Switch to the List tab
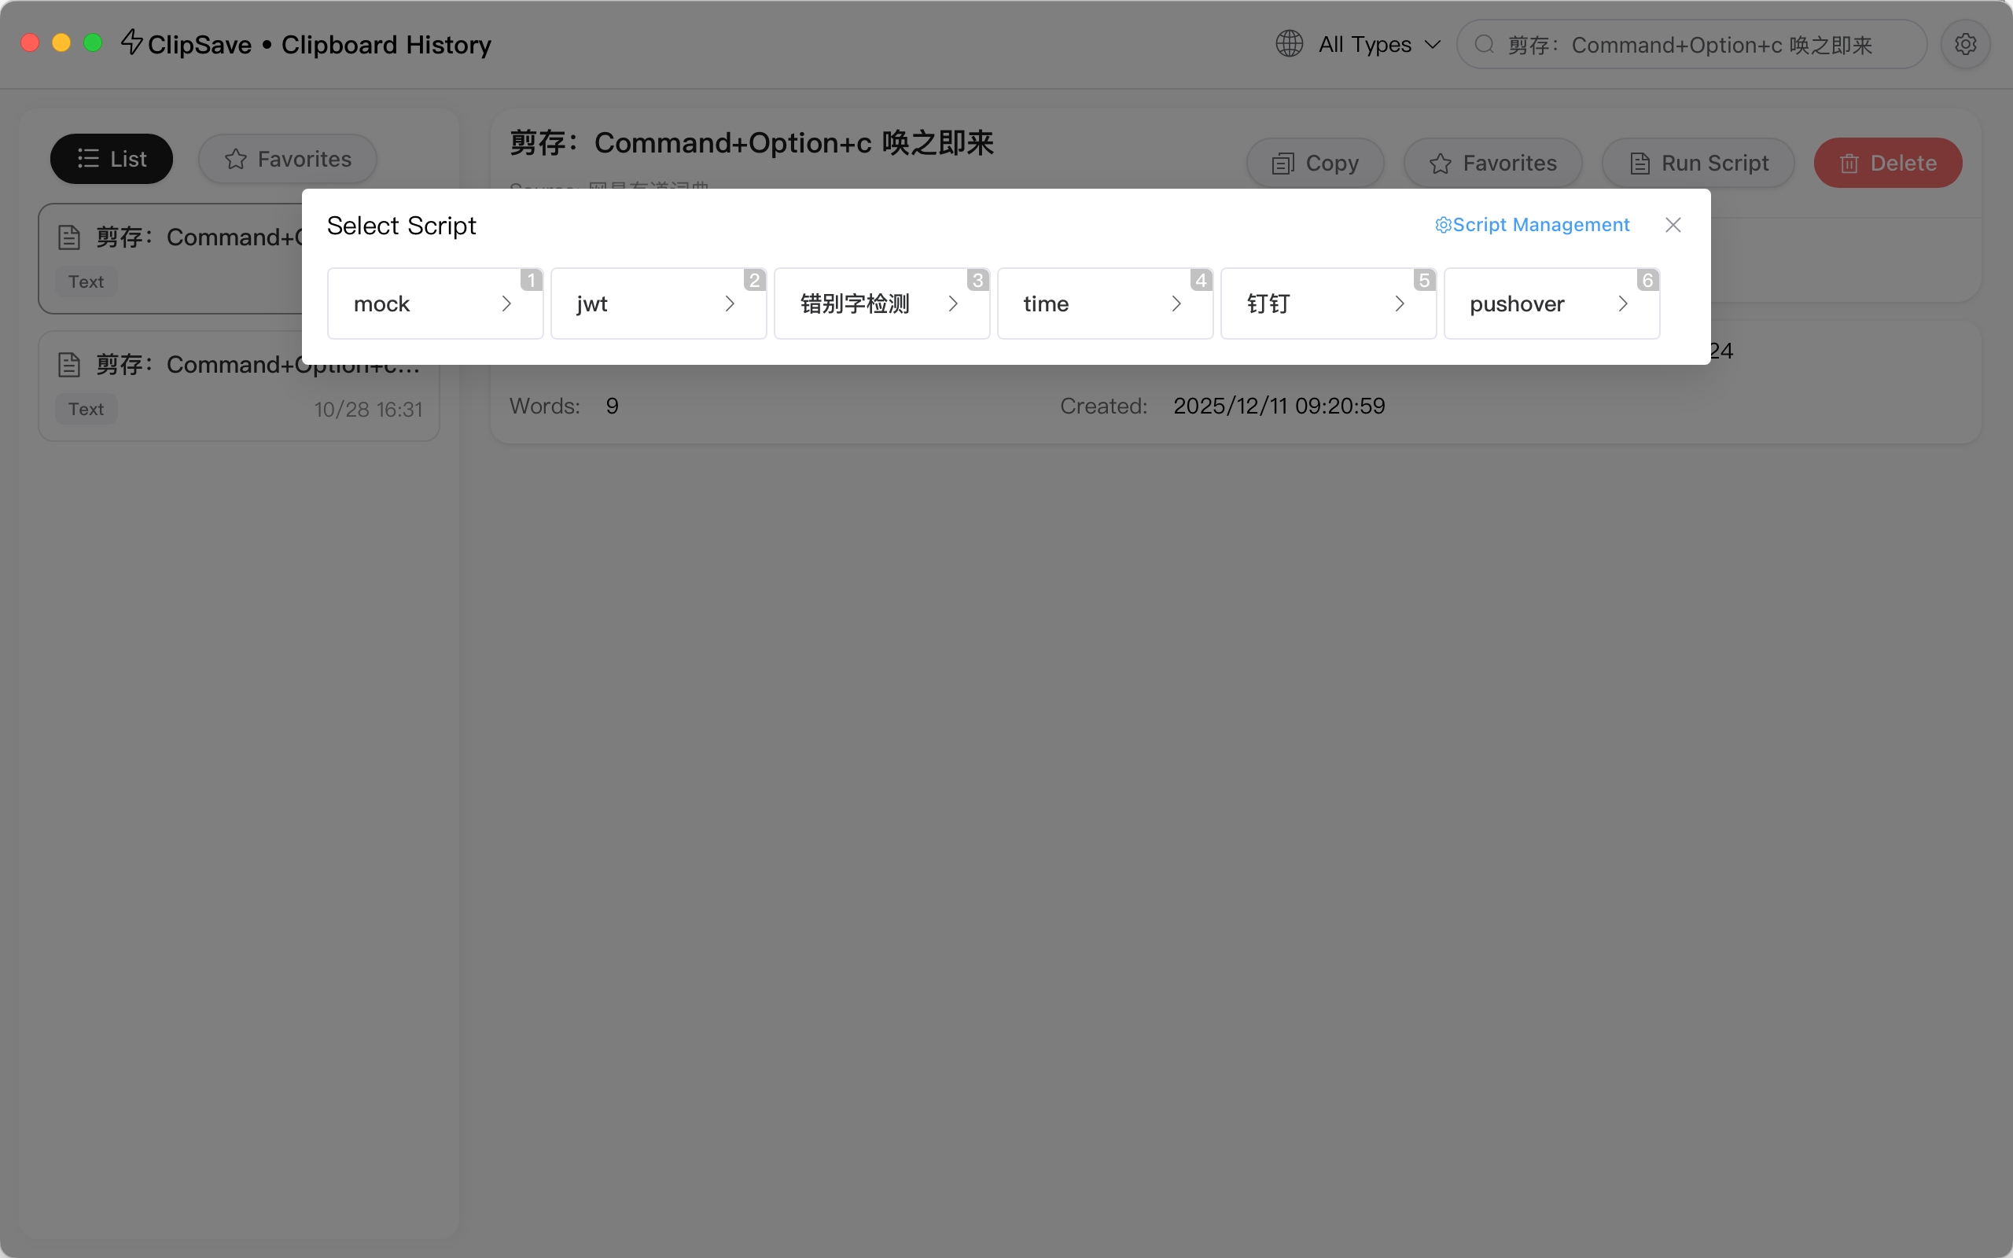 point(112,159)
